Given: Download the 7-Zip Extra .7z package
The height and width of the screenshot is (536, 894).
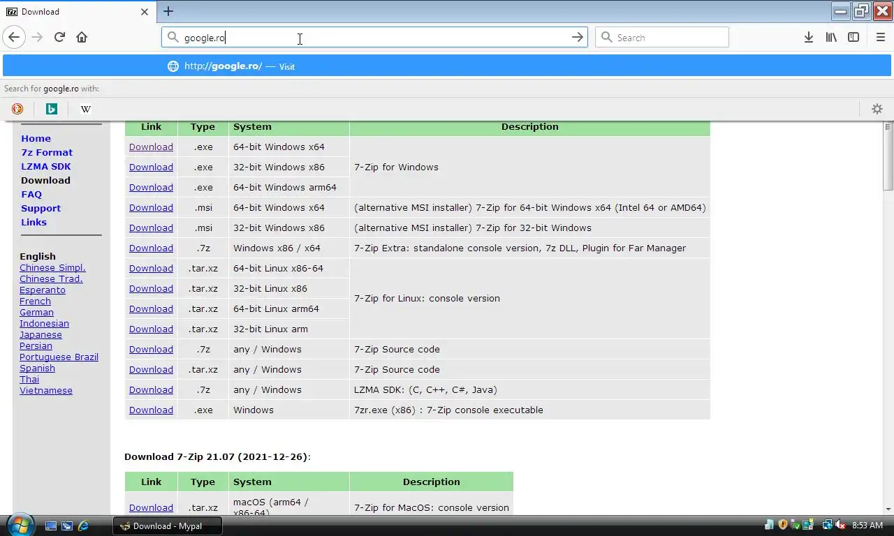Looking at the screenshot, I should click(x=151, y=248).
